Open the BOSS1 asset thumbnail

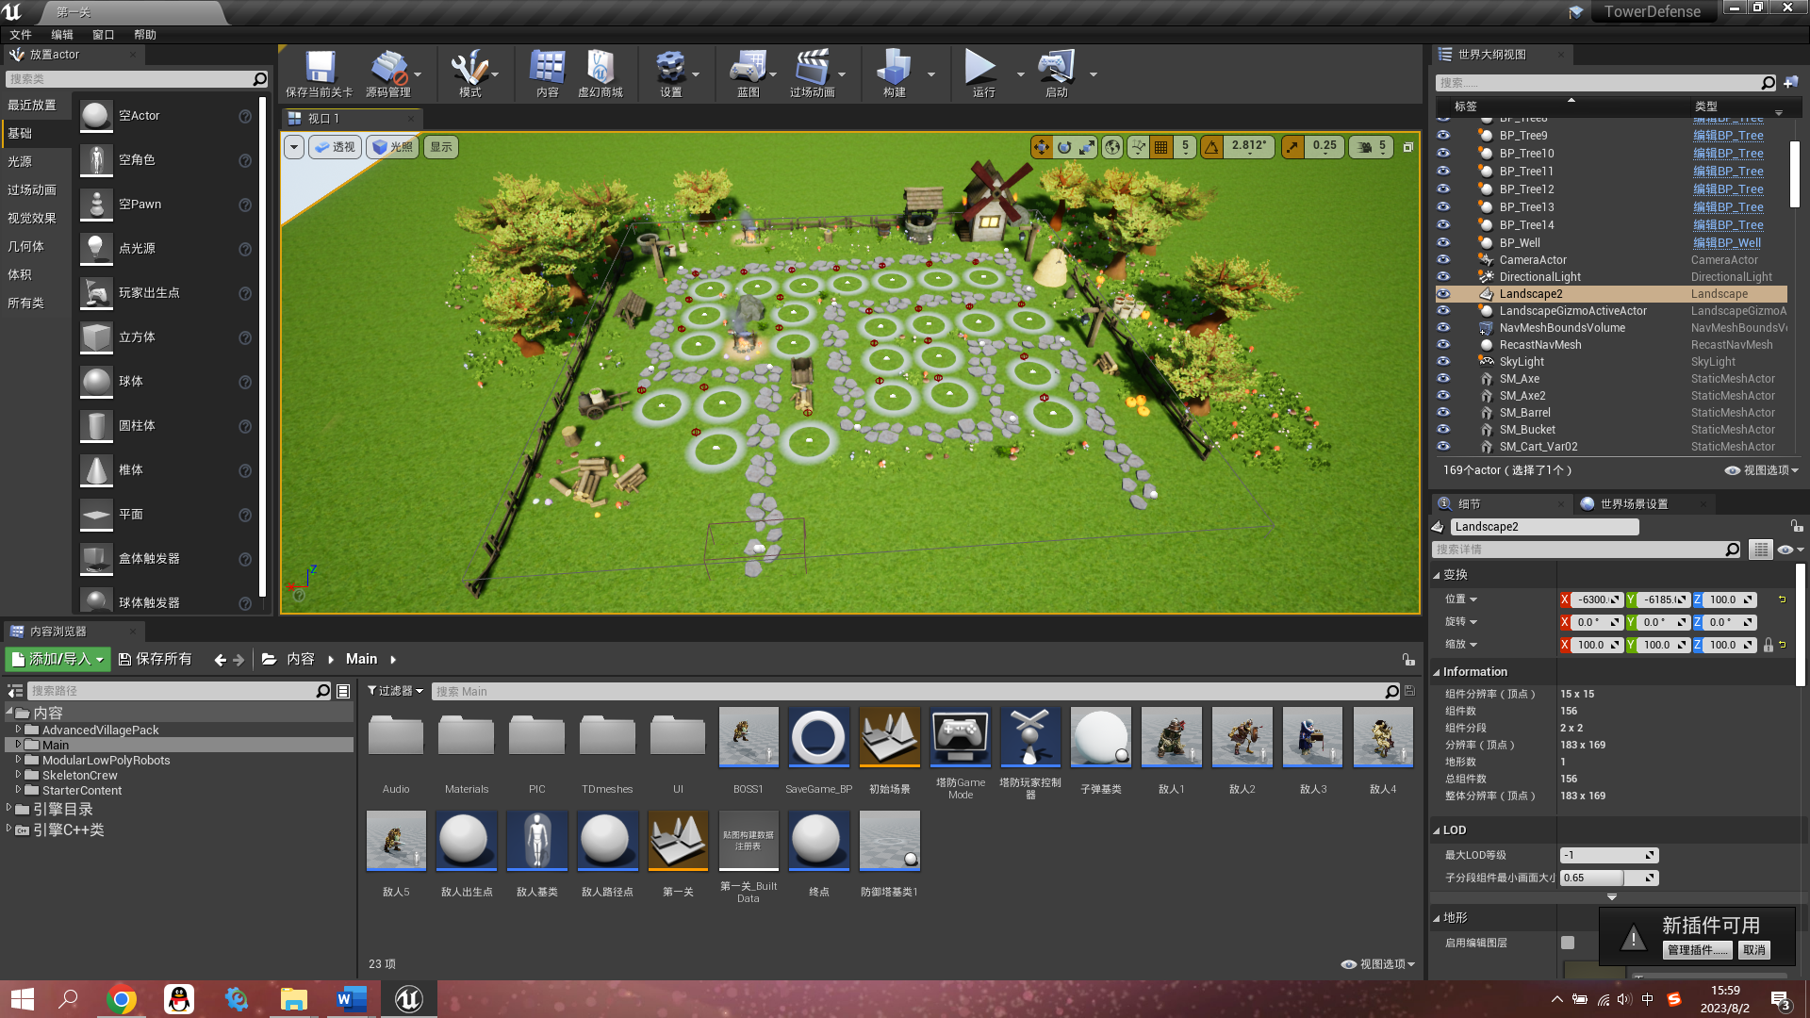tap(749, 737)
